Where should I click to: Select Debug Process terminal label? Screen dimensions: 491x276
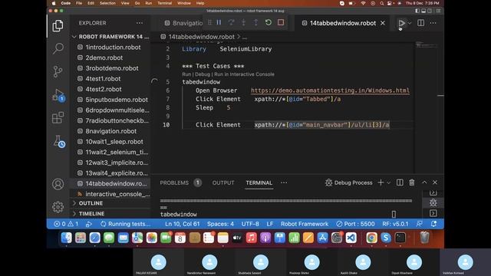349,182
